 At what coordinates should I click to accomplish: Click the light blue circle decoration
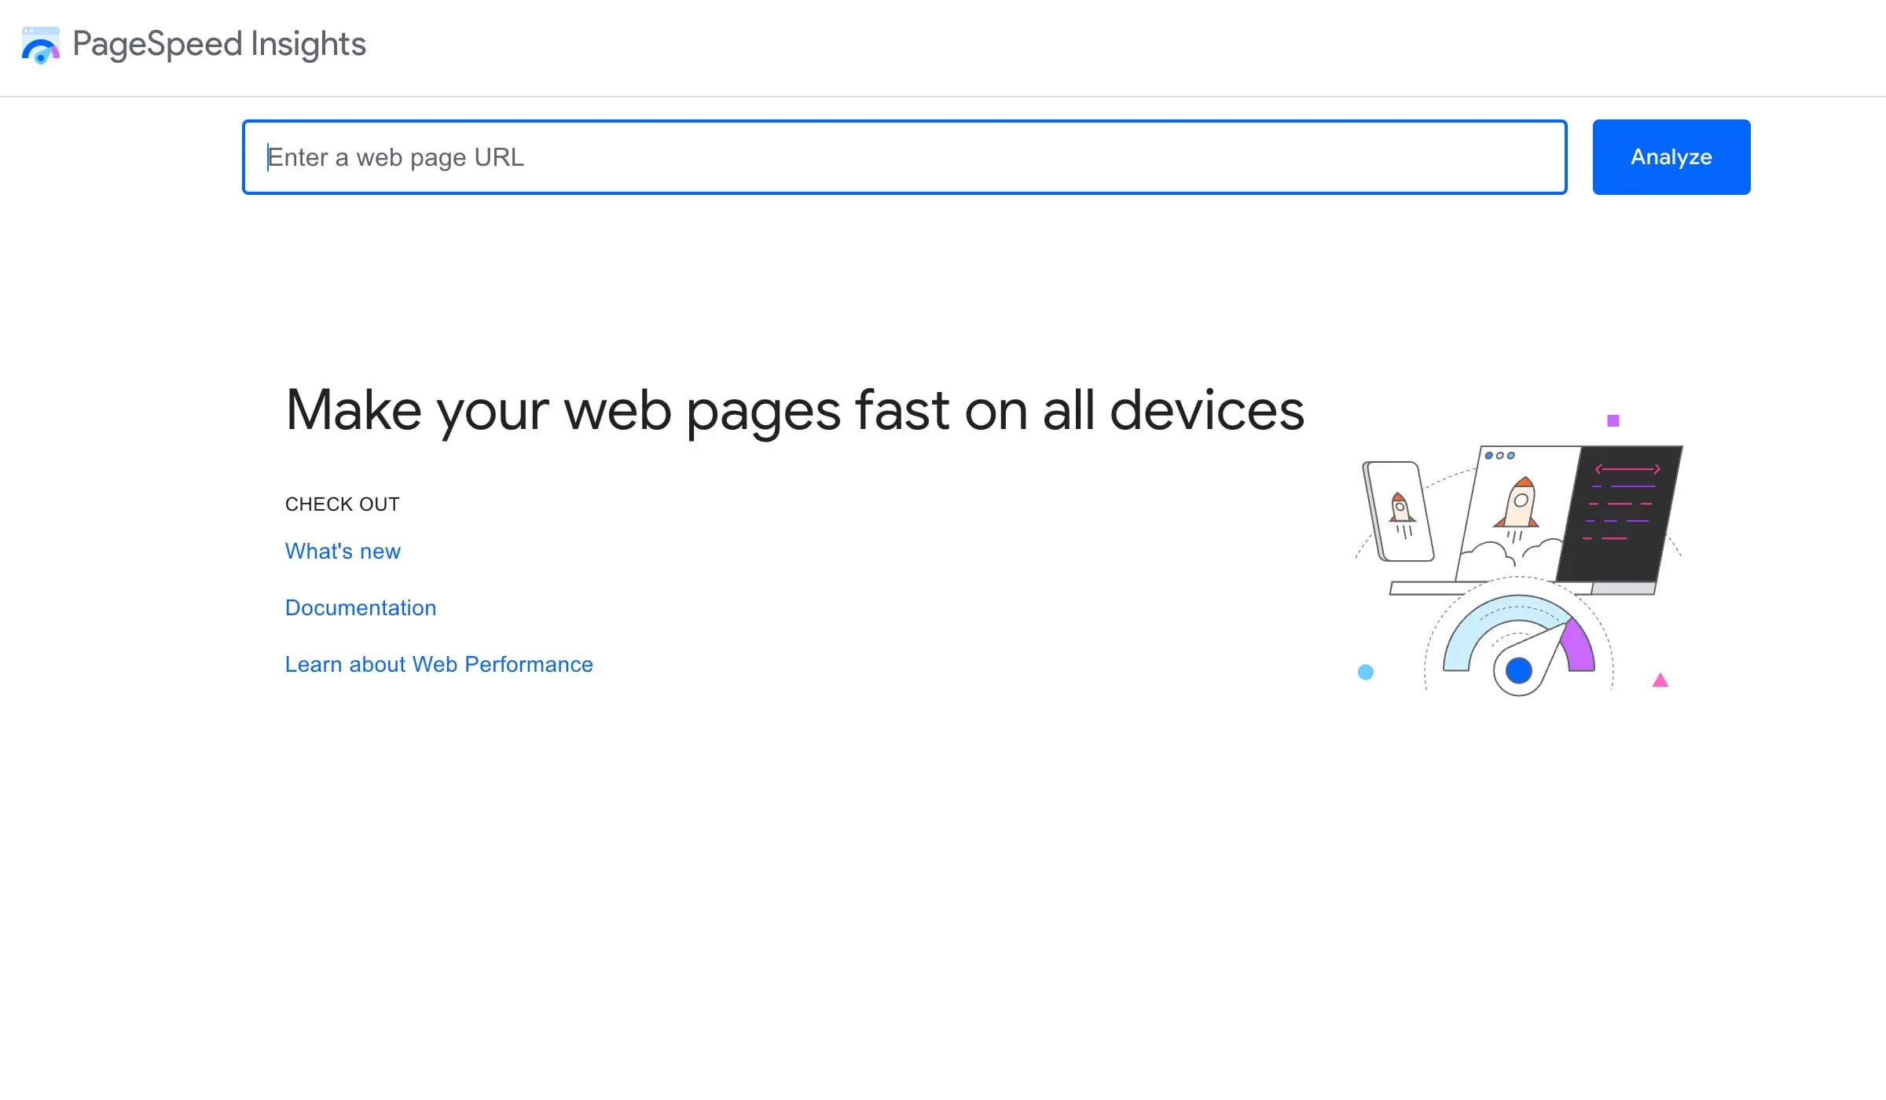pyautogui.click(x=1366, y=672)
